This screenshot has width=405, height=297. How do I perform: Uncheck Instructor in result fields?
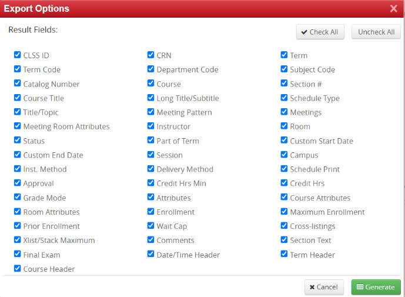(x=151, y=126)
